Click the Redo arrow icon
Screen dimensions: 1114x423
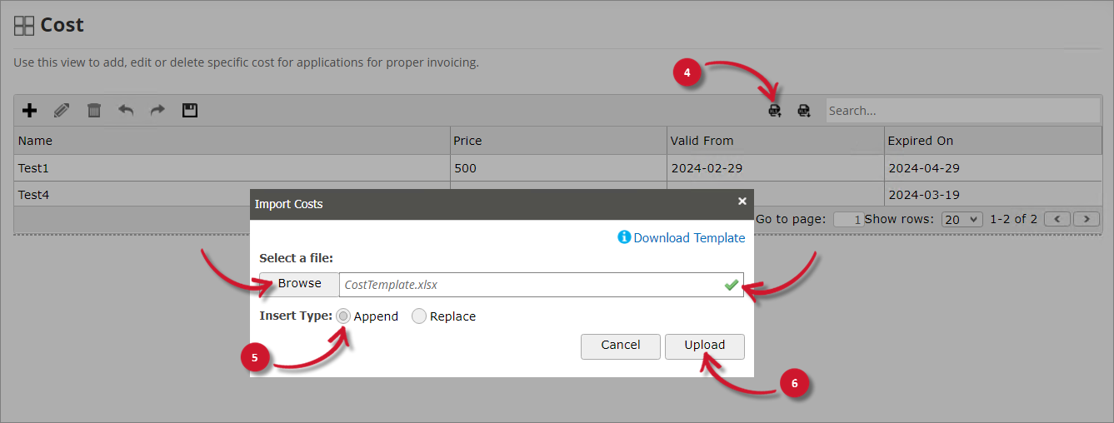pyautogui.click(x=157, y=111)
